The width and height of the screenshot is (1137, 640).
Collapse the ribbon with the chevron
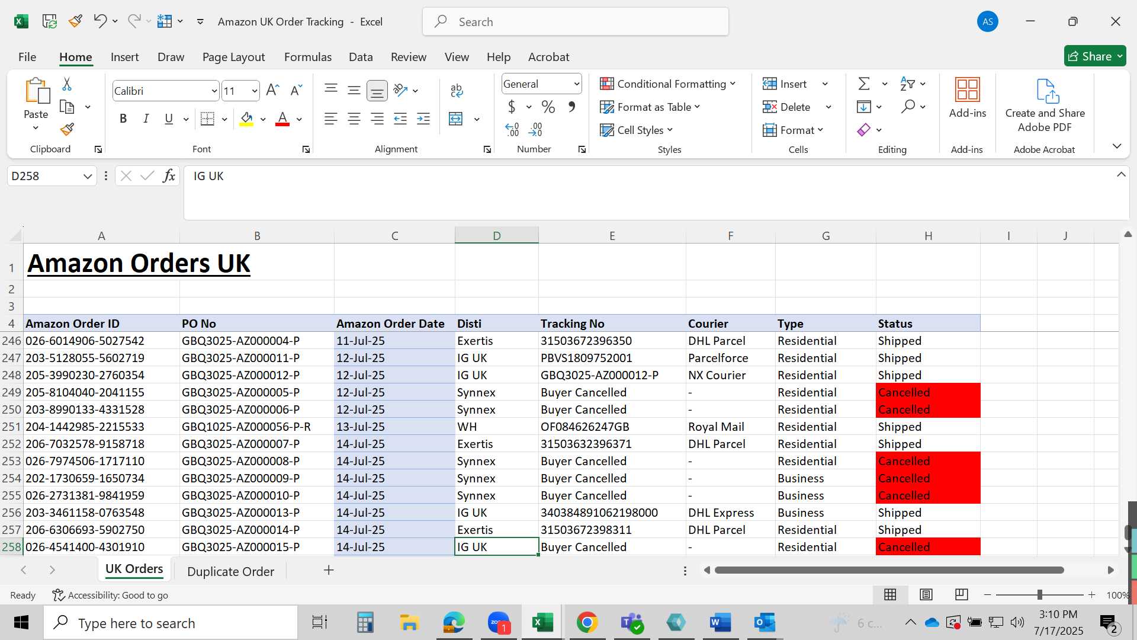click(x=1117, y=146)
